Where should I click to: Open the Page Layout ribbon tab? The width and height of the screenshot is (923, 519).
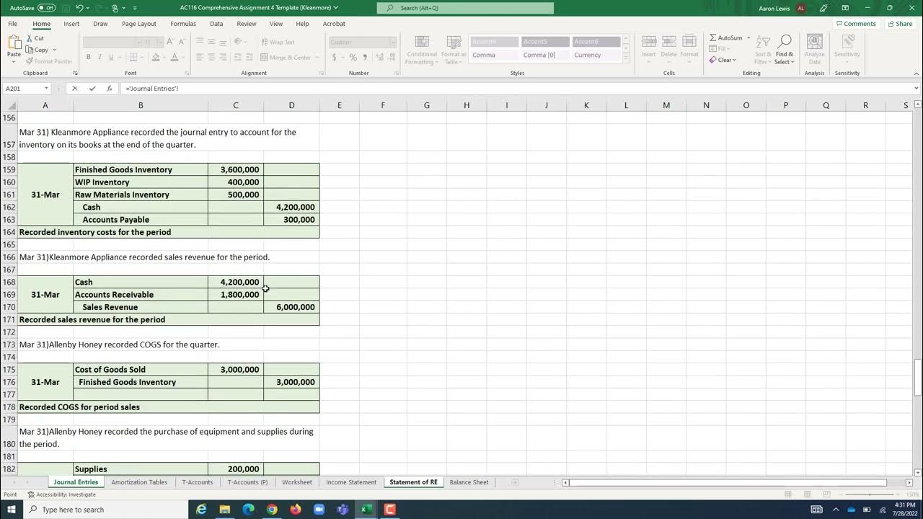tap(139, 24)
